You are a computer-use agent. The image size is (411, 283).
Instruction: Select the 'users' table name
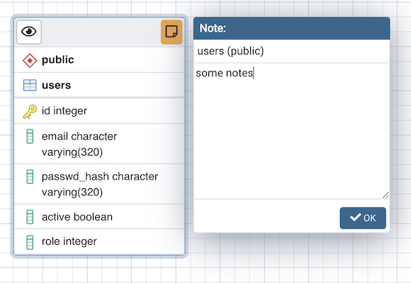[x=57, y=86]
